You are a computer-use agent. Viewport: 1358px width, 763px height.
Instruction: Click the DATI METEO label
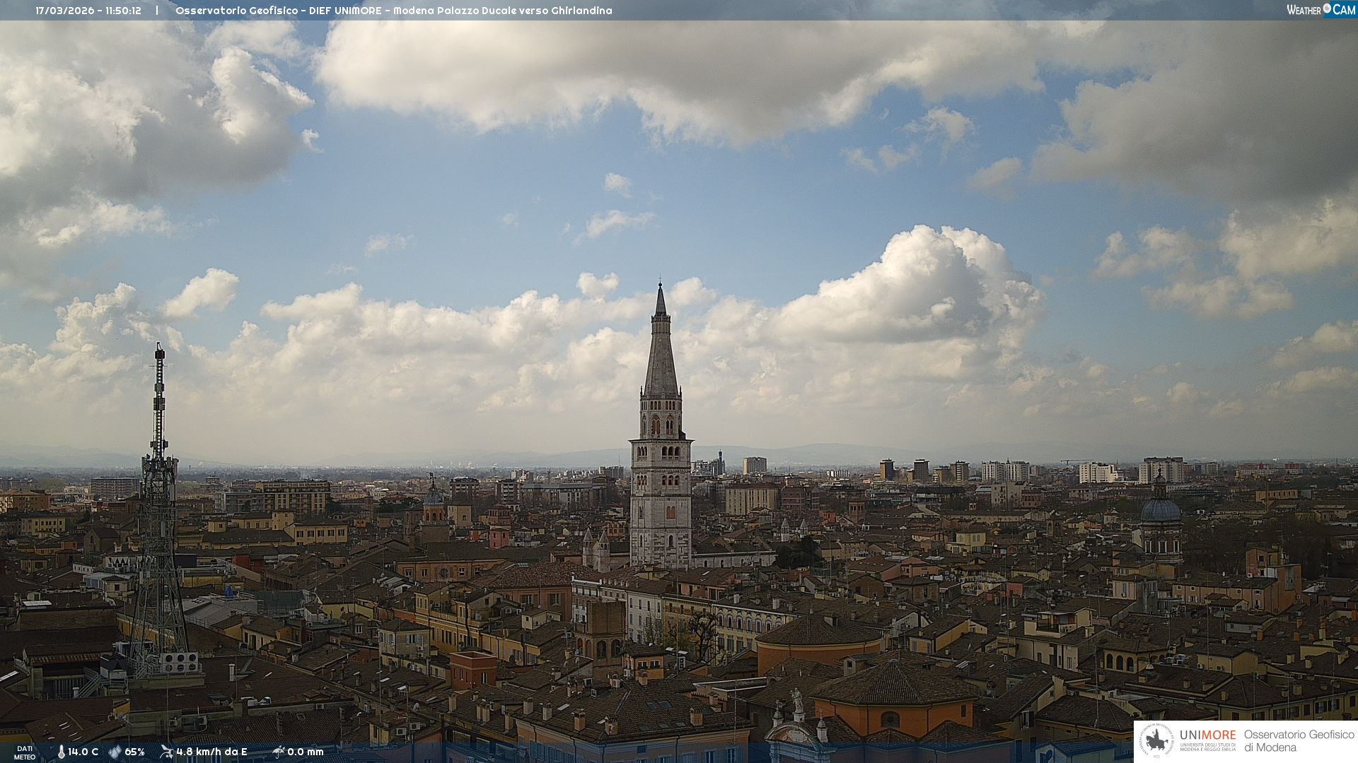click(x=25, y=752)
